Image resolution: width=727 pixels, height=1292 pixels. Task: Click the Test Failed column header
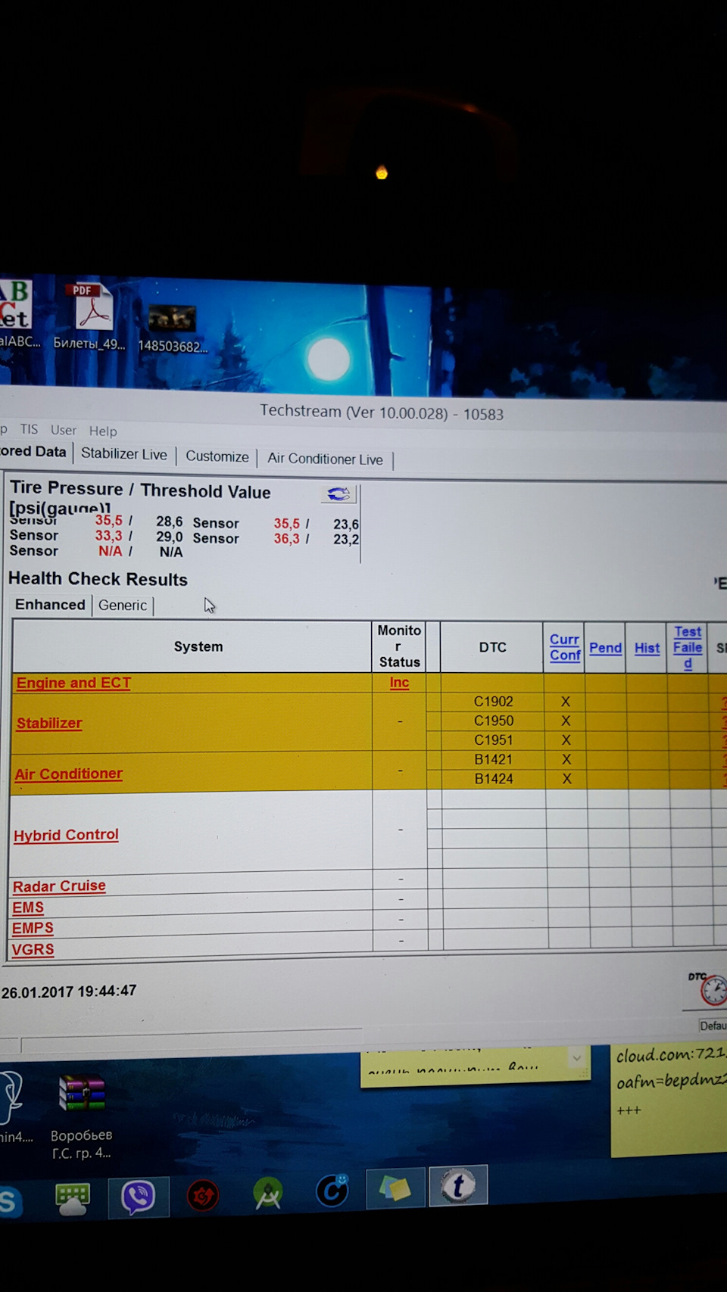(688, 647)
